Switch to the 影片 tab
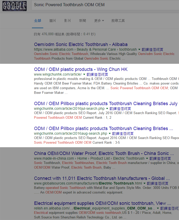Screen dimensions: 179x220 [x=68, y=21]
